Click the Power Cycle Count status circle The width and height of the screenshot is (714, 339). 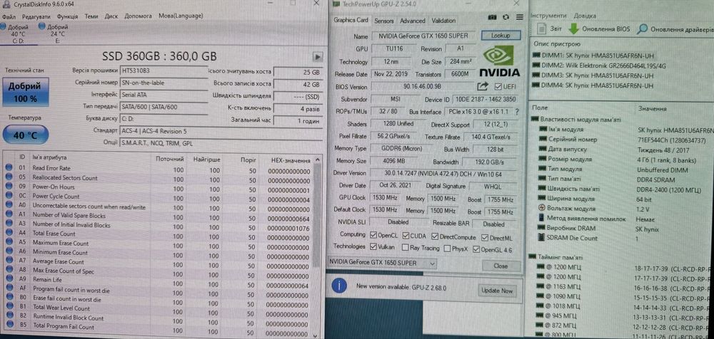tap(9, 197)
